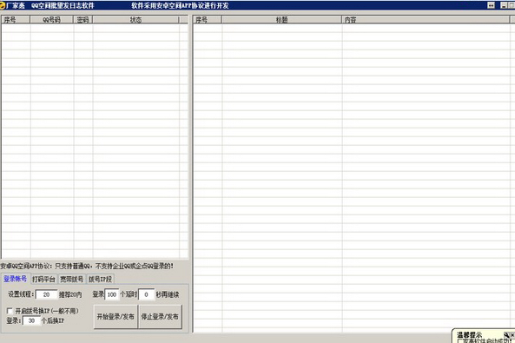The image size is (515, 343).
Task: Select the 宽带拨号 tab
Action: pyautogui.click(x=72, y=280)
